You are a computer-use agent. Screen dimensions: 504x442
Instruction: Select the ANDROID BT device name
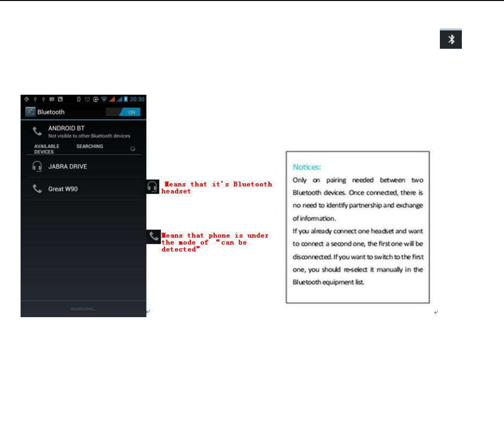pos(66,128)
